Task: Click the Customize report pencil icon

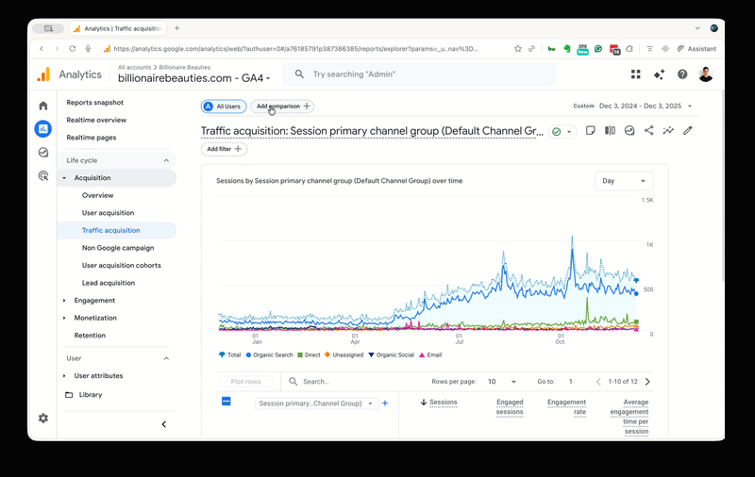Action: [x=688, y=131]
